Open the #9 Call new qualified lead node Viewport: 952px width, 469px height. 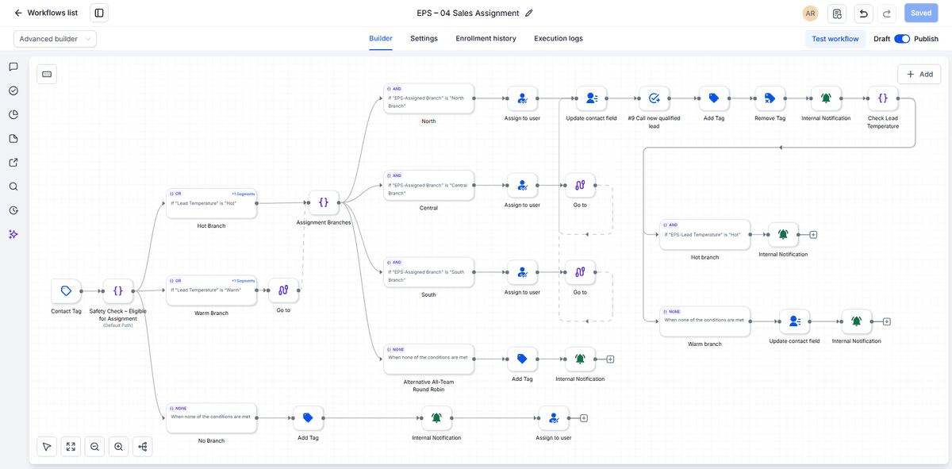654,99
